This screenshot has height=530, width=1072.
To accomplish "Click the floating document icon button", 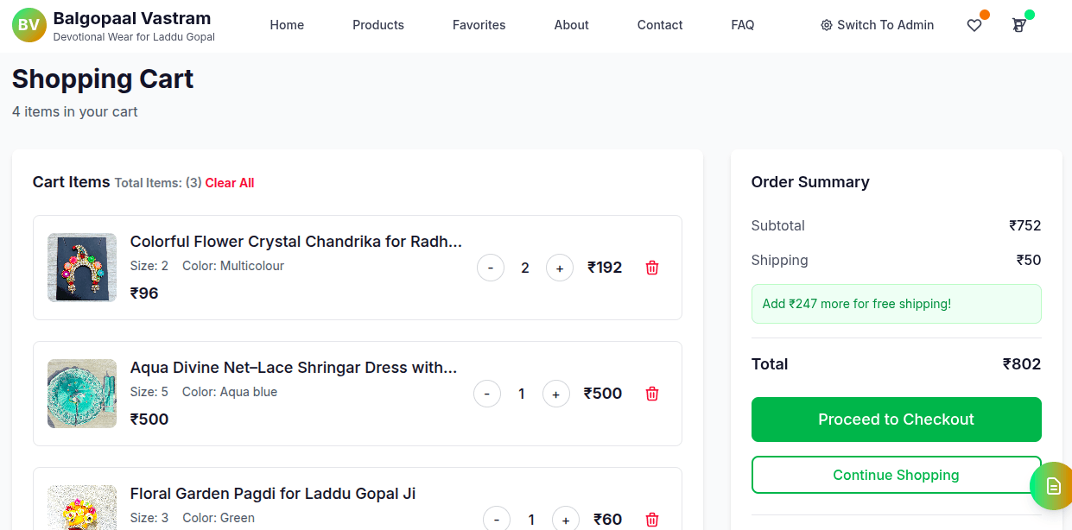I will [x=1051, y=486].
